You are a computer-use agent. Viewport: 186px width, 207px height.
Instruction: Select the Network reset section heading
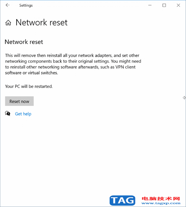(x=24, y=42)
